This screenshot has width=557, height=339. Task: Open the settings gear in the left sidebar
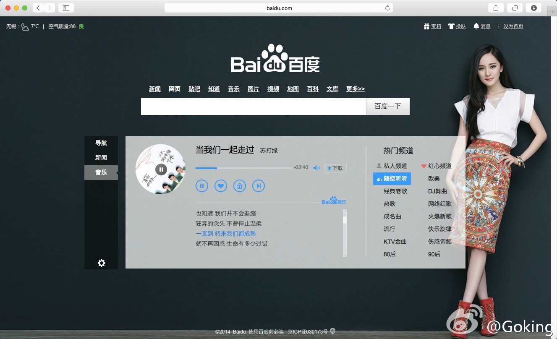(102, 263)
